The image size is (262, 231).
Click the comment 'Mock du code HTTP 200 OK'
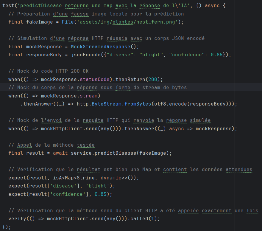[48, 71]
